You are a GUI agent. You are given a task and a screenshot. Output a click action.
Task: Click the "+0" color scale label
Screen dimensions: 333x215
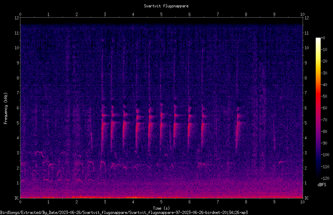click(323, 38)
